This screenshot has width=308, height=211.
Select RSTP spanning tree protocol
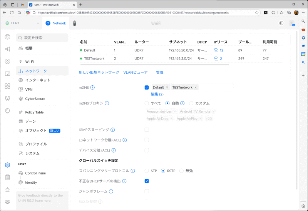point(163,171)
